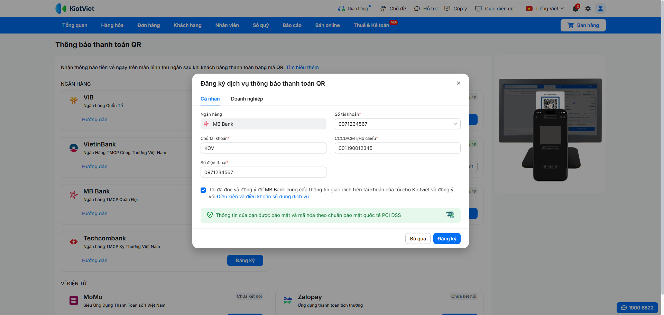Viewport: 664px width, 315px height.
Task: Click the Bỏ qua button
Action: 418,239
